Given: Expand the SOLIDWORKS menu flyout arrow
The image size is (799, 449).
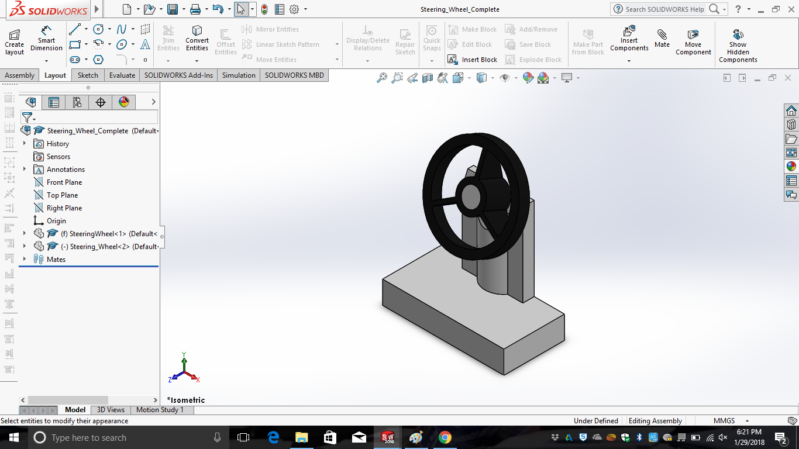Looking at the screenshot, I should [x=97, y=9].
